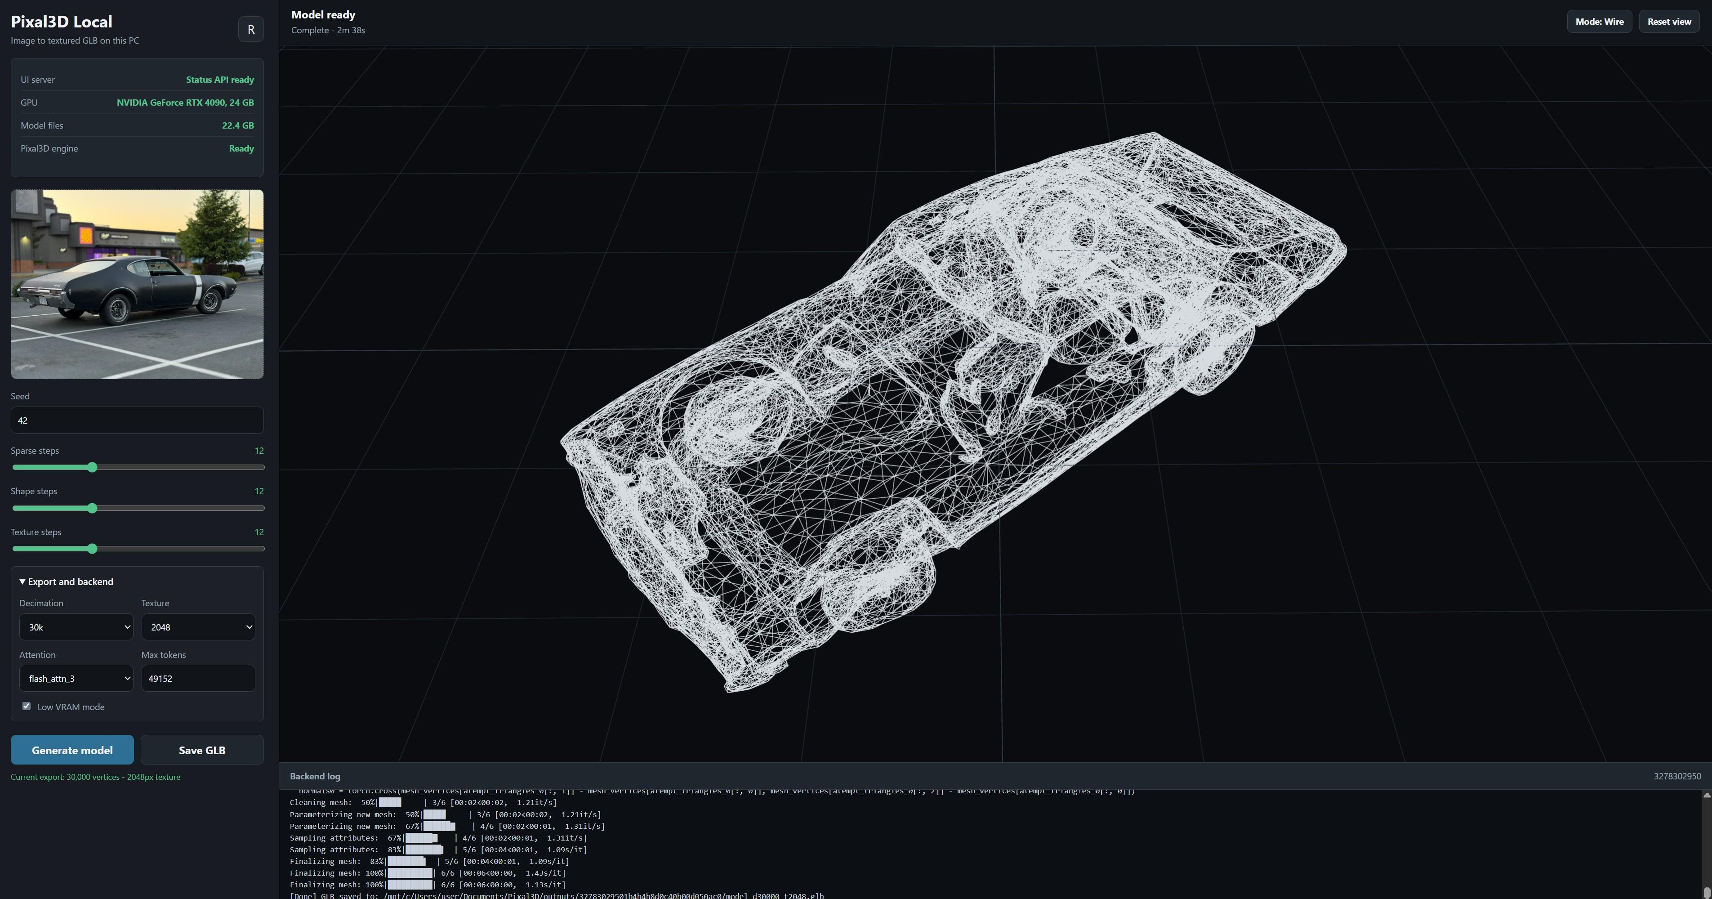Click the Reset view button
This screenshot has width=1712, height=899.
coord(1669,21)
